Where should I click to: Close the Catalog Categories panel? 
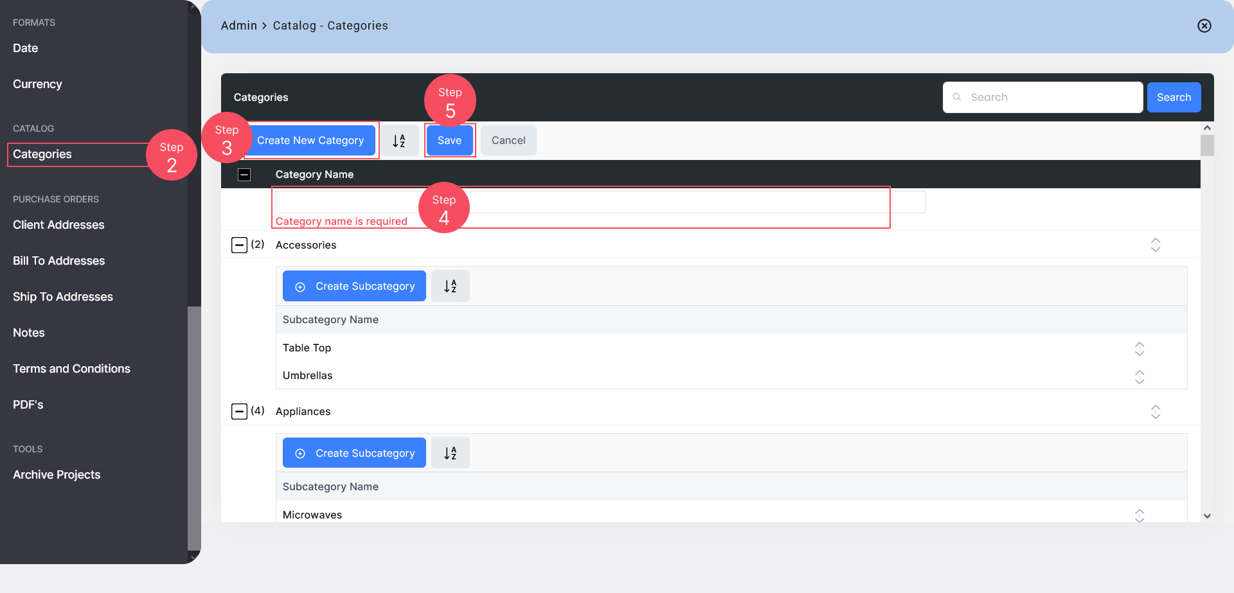[x=1204, y=26]
